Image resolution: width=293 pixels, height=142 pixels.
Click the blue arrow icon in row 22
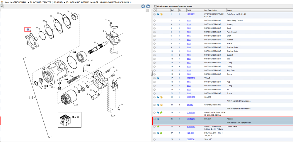coord(158,97)
